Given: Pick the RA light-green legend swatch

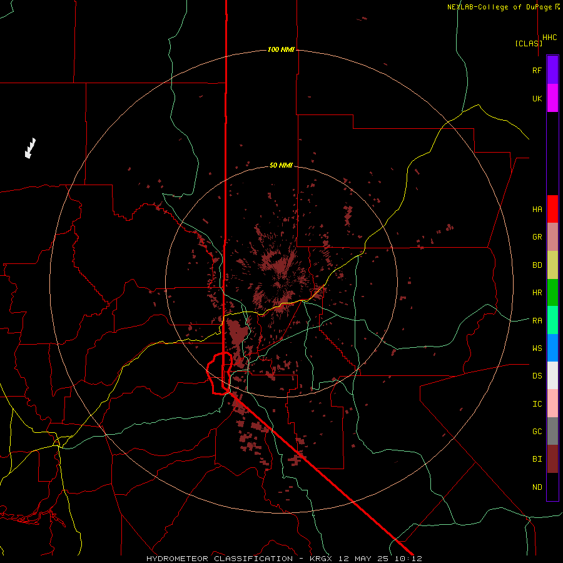Looking at the screenshot, I should click(x=552, y=320).
